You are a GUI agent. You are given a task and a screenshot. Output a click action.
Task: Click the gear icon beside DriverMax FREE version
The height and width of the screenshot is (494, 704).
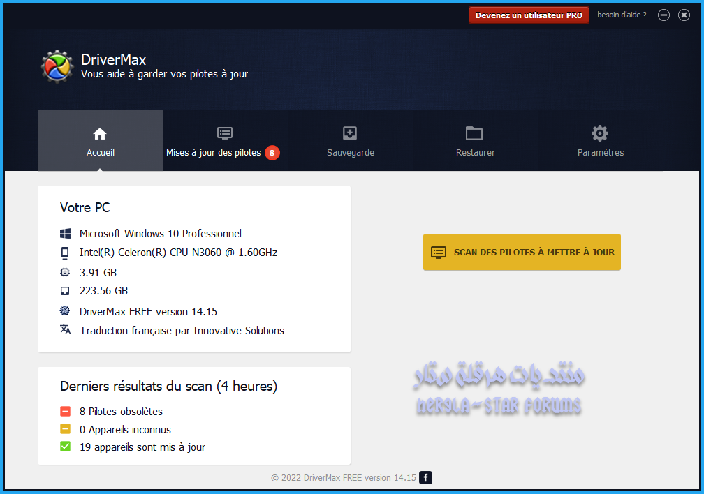tap(65, 310)
